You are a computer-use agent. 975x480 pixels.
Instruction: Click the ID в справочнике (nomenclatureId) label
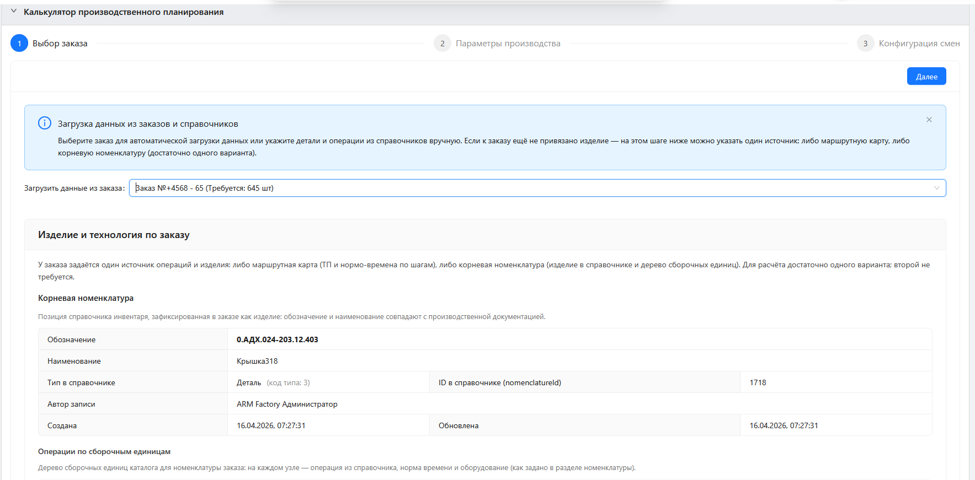point(500,382)
